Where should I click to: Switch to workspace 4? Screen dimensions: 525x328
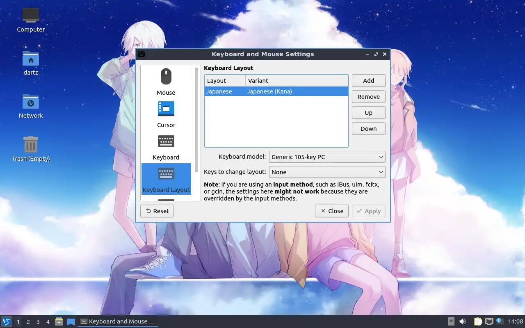(x=48, y=322)
